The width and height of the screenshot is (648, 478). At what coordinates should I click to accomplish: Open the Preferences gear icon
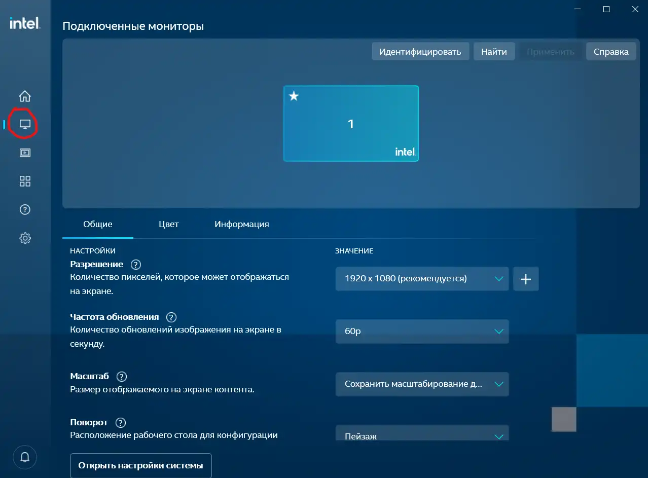coord(25,238)
